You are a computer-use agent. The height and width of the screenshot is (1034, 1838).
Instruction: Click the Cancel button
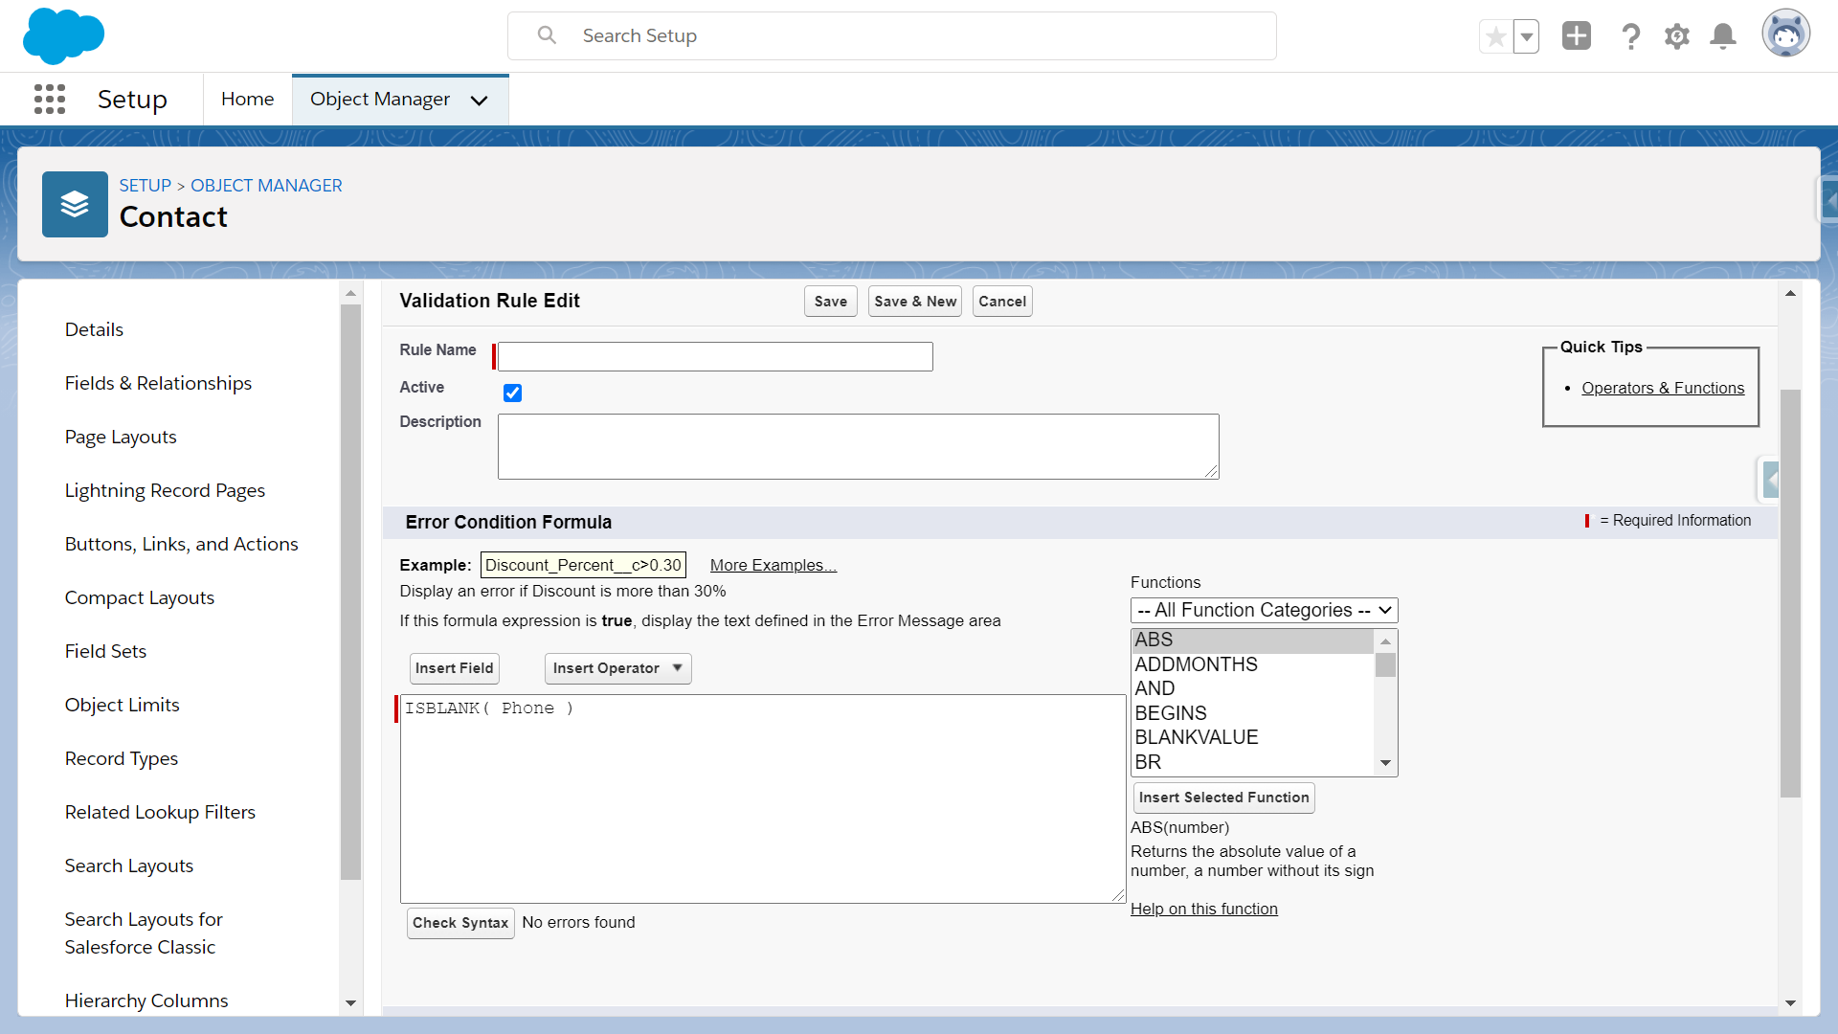(1002, 302)
